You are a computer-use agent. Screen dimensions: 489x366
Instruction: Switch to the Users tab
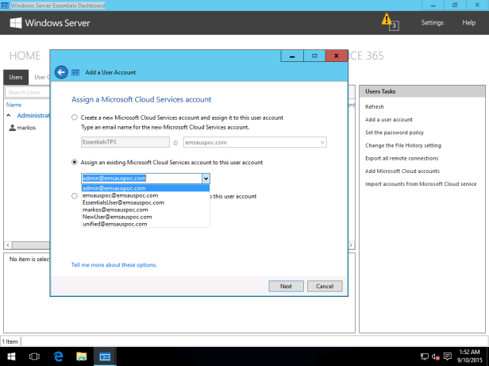[x=16, y=77]
